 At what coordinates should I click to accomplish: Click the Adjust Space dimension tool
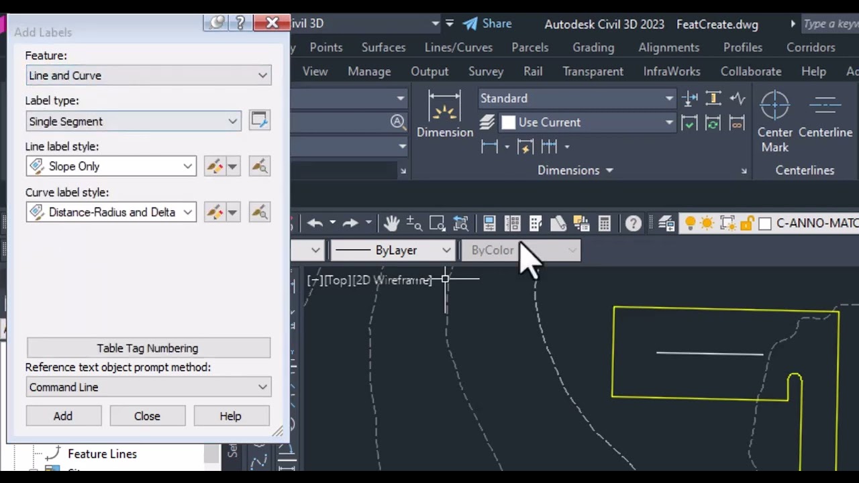[x=713, y=99]
